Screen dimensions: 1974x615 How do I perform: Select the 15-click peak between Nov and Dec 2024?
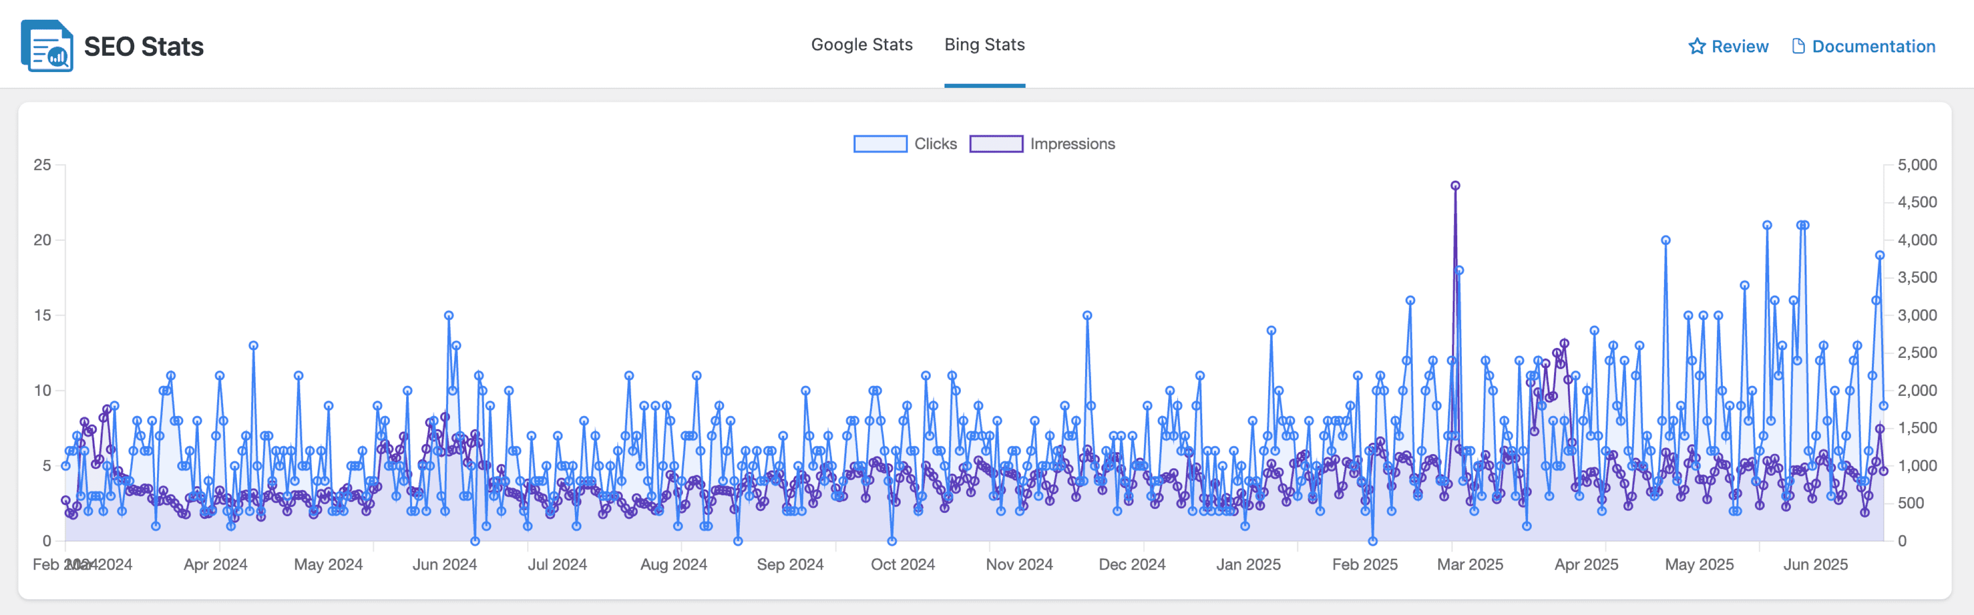1087,315
